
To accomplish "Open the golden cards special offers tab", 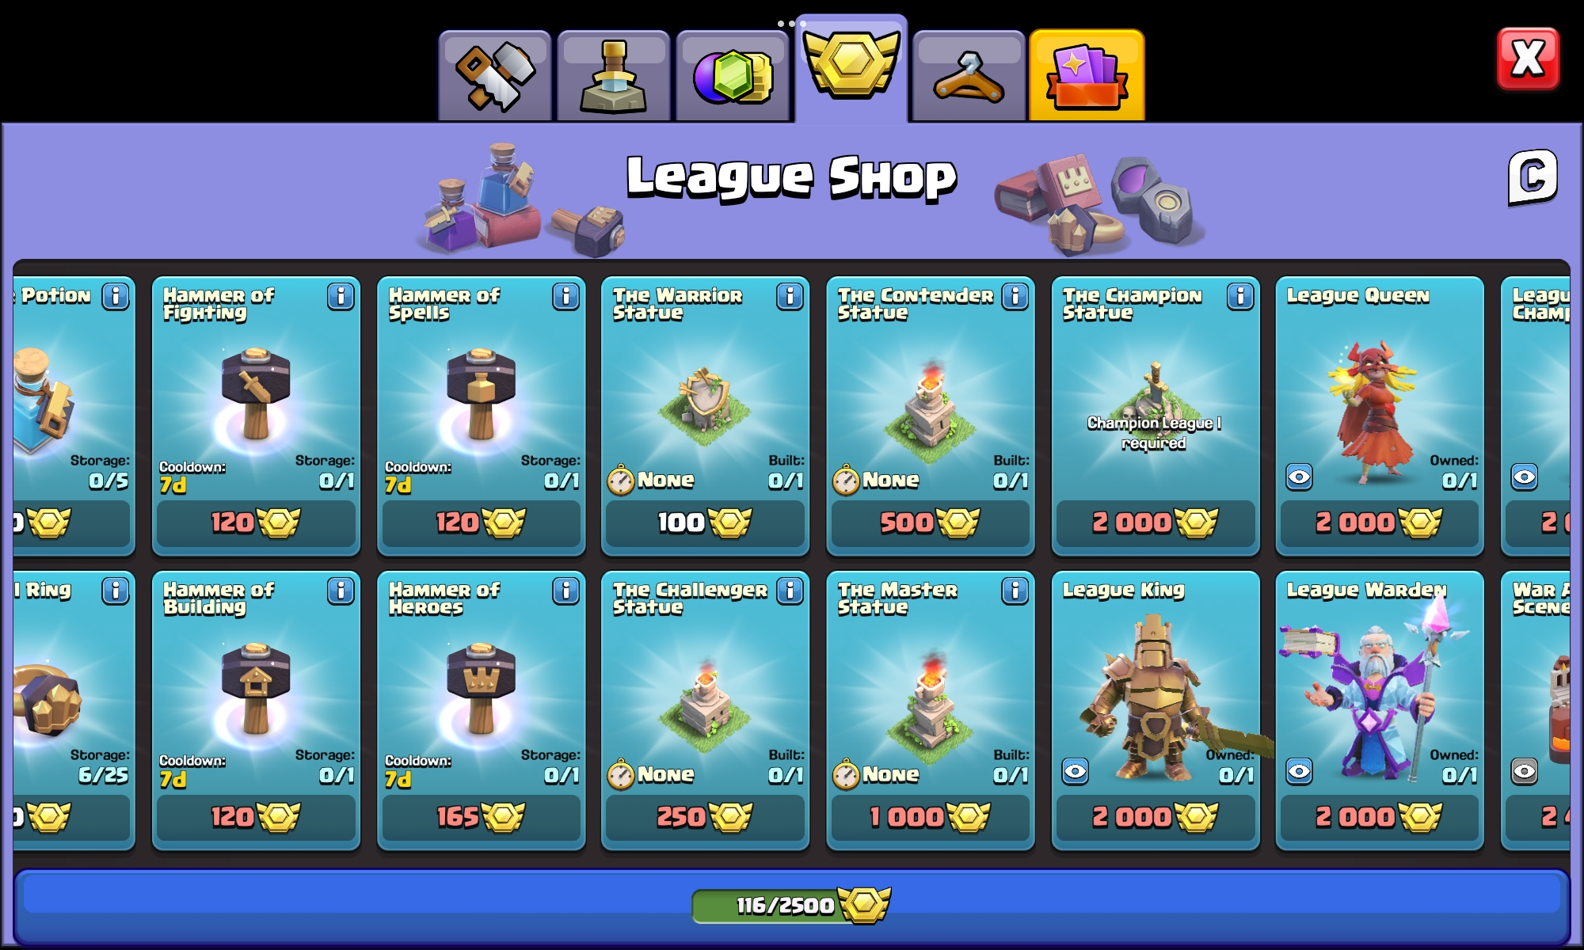I will 1087,76.
